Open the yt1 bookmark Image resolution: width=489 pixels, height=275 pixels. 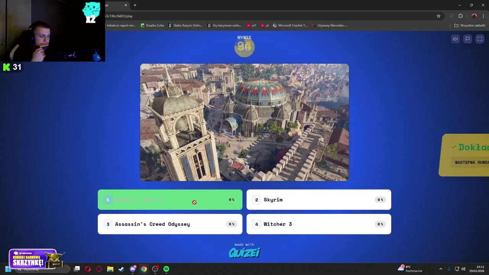(251, 26)
